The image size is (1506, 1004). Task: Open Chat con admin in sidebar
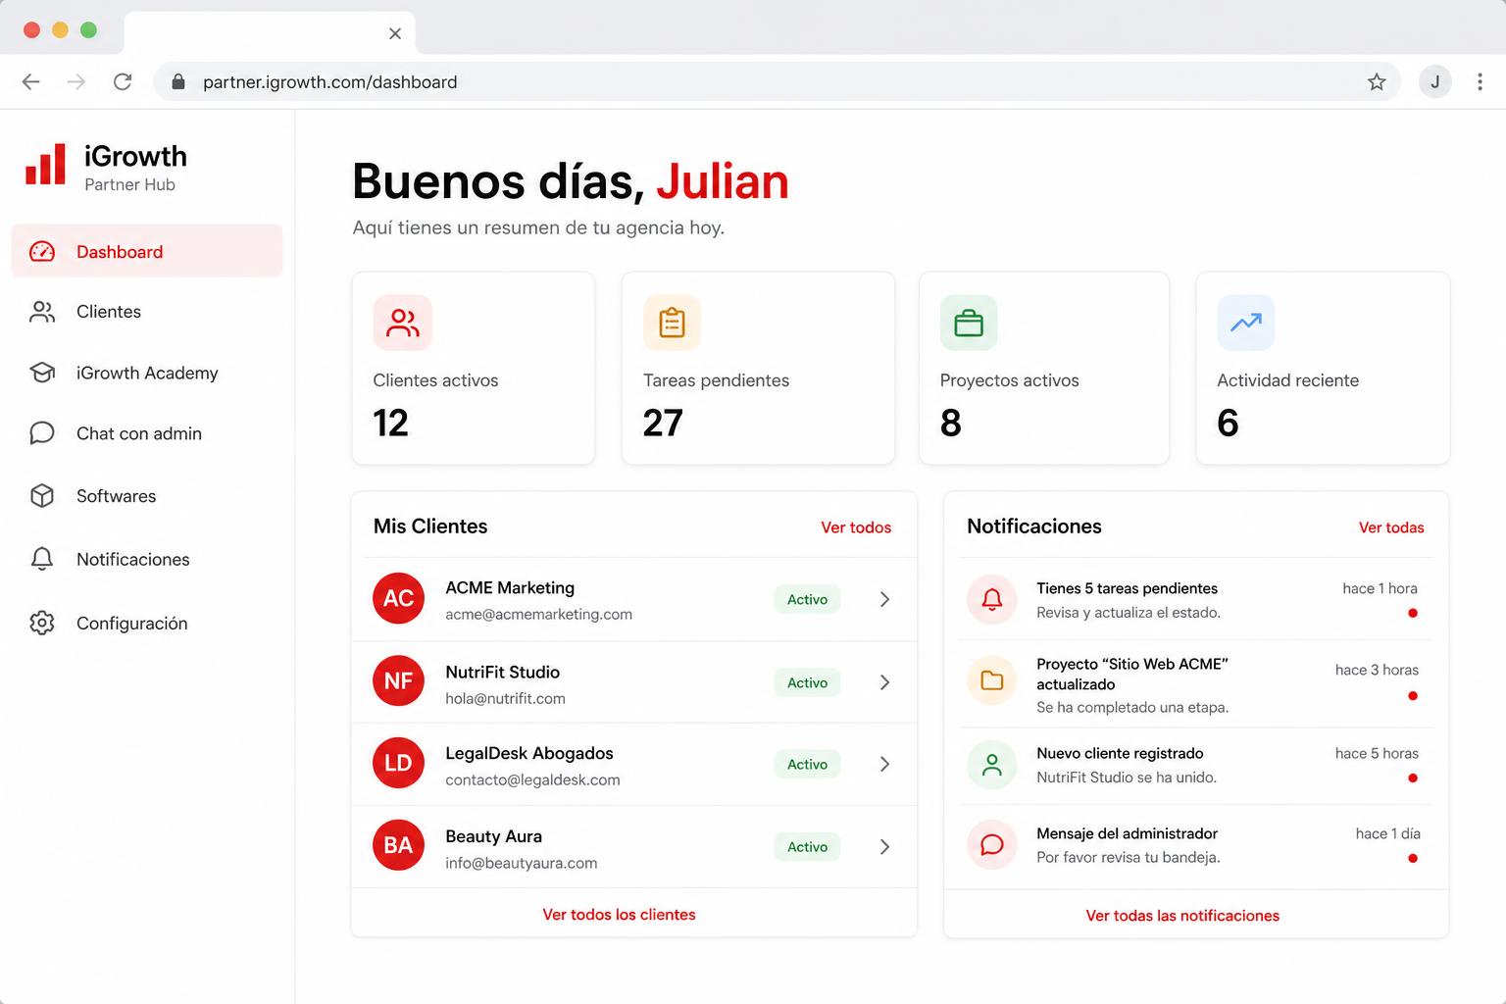tap(147, 433)
